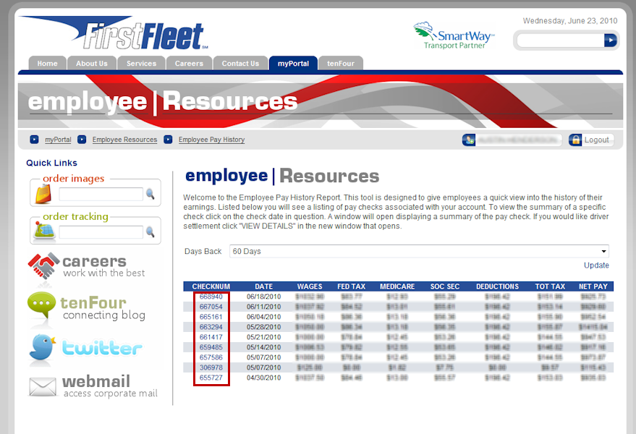Image resolution: width=636 pixels, height=434 pixels.
Task: Switch to the Home tab
Action: [47, 64]
